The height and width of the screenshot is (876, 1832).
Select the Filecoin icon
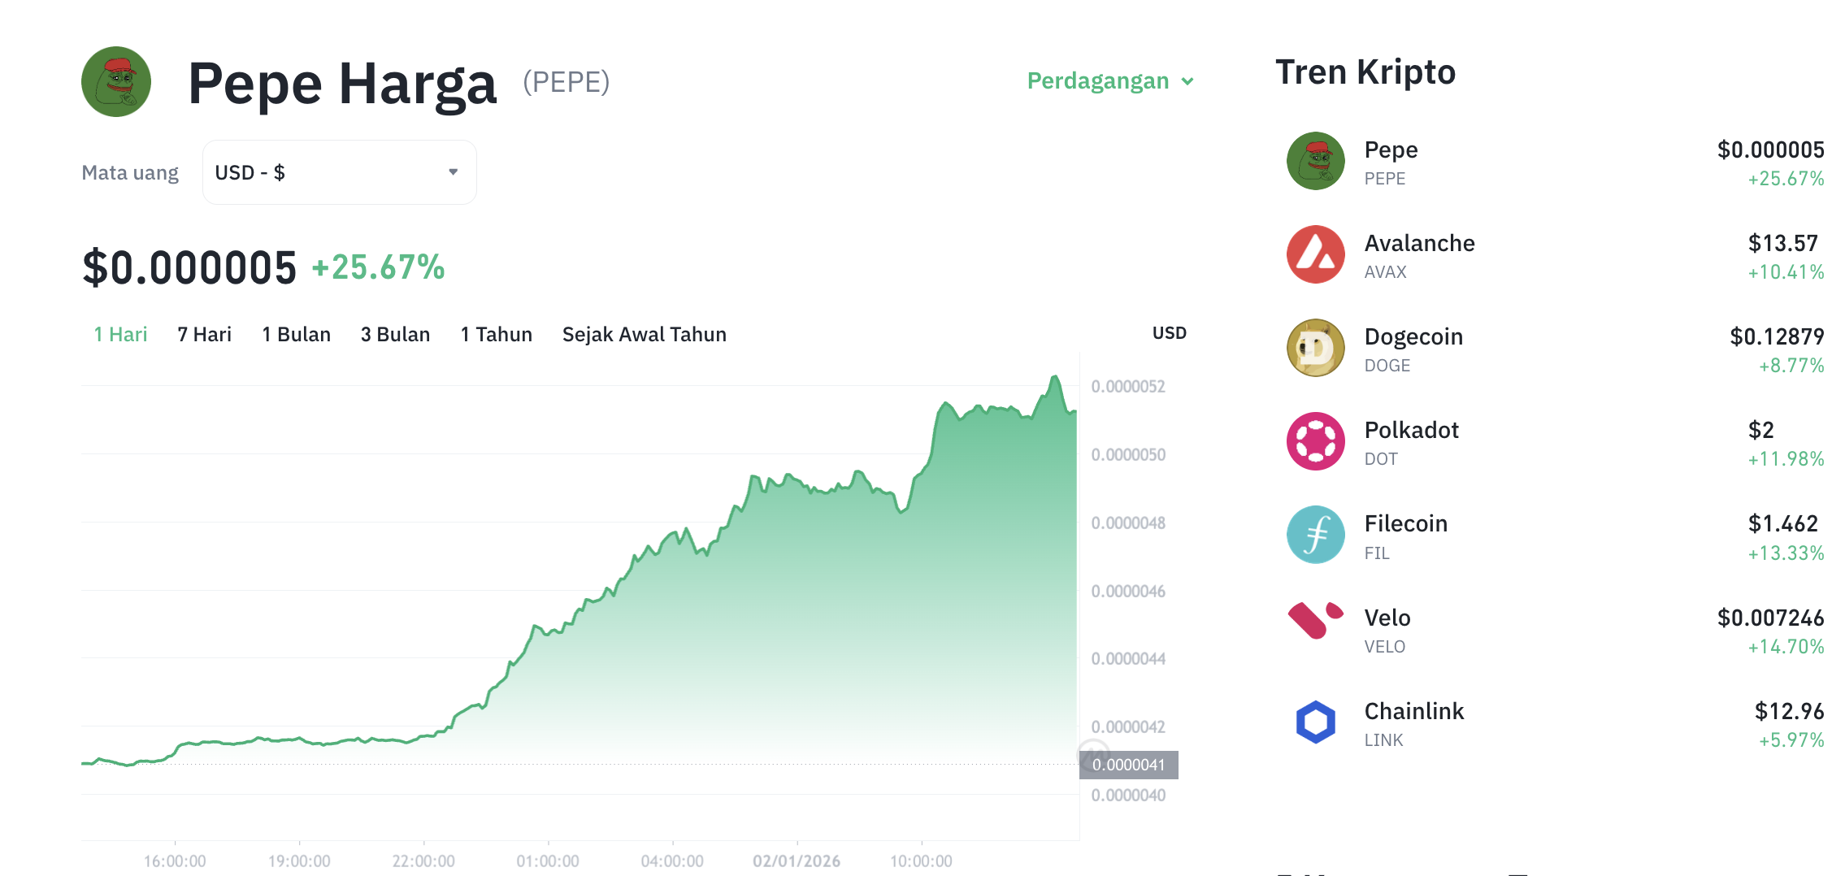pyautogui.click(x=1315, y=536)
